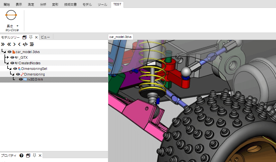Open the プロパティ panel tab

point(9,156)
